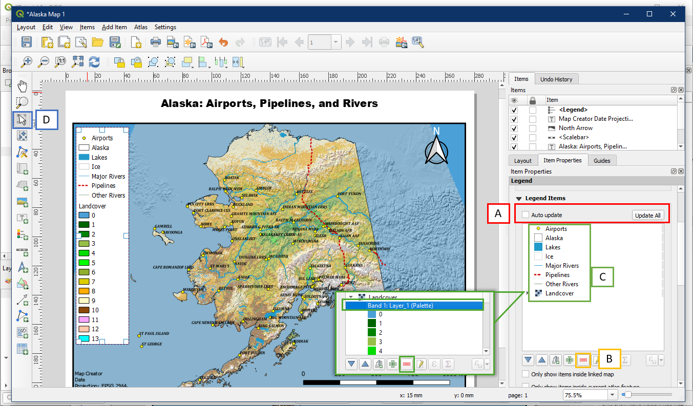Select the Pan Layout hand tool

[22, 86]
